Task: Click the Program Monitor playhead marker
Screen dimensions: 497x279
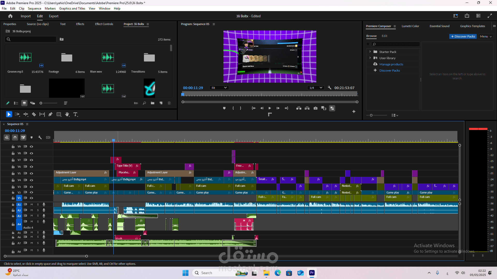Action: 183,95
